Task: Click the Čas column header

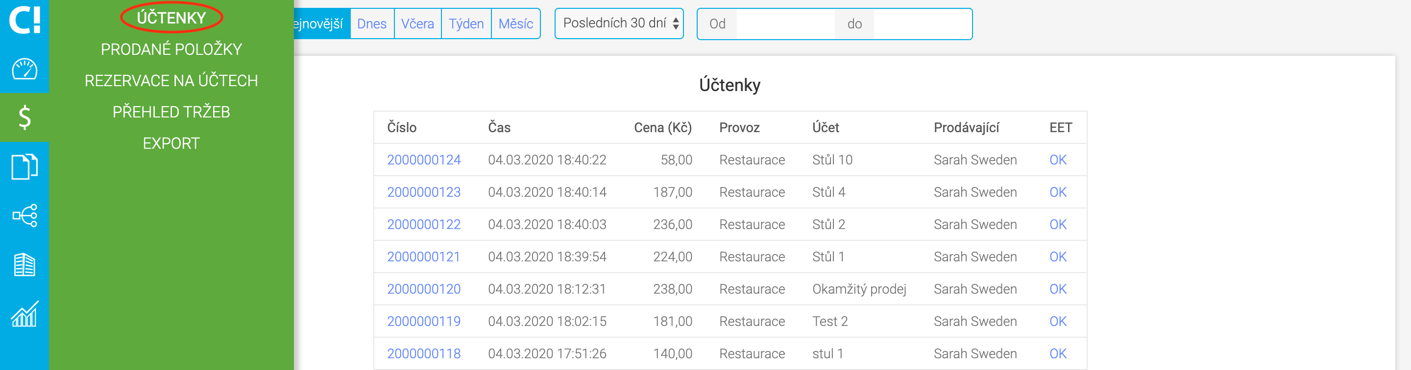Action: point(499,128)
